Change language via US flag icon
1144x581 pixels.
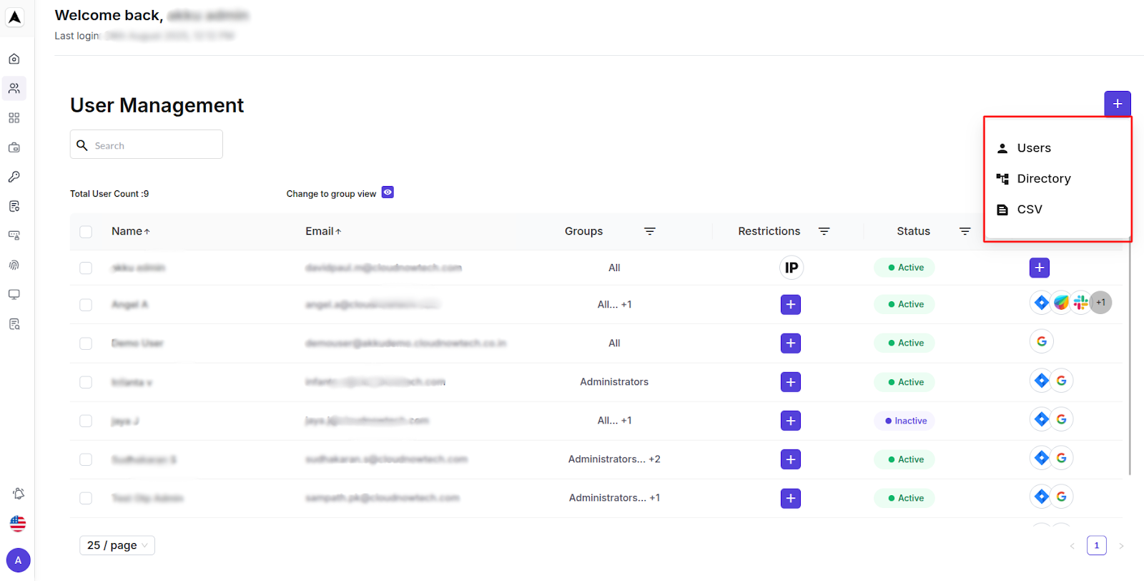click(18, 524)
